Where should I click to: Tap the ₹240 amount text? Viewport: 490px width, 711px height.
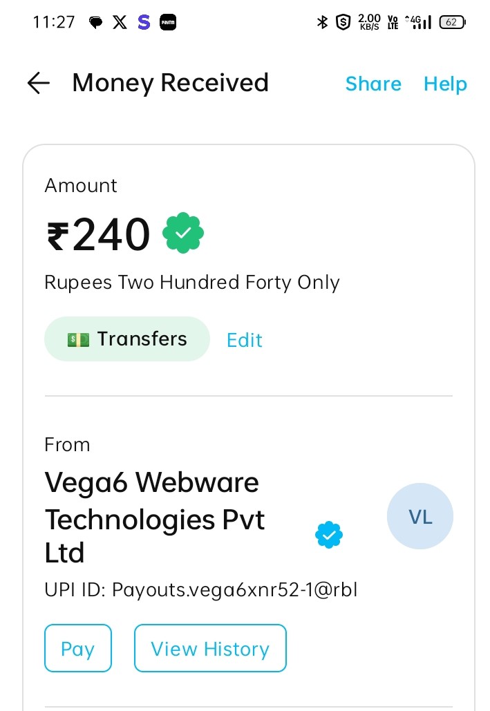click(98, 234)
